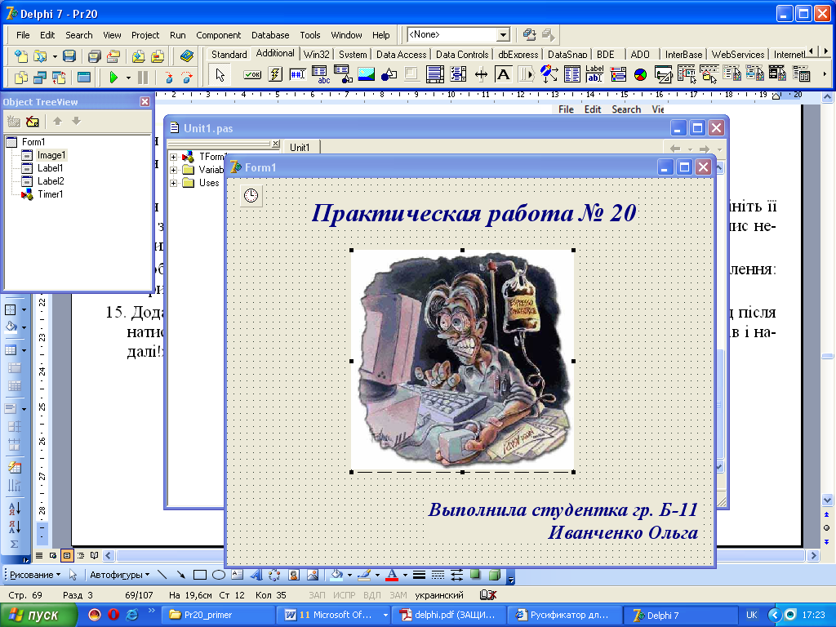Insert a Text Box from drawing toolbar
836x627 pixels.
[x=238, y=575]
